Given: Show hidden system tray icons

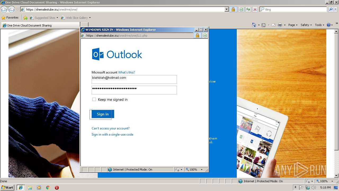Looking at the screenshot, I should click(296, 187).
